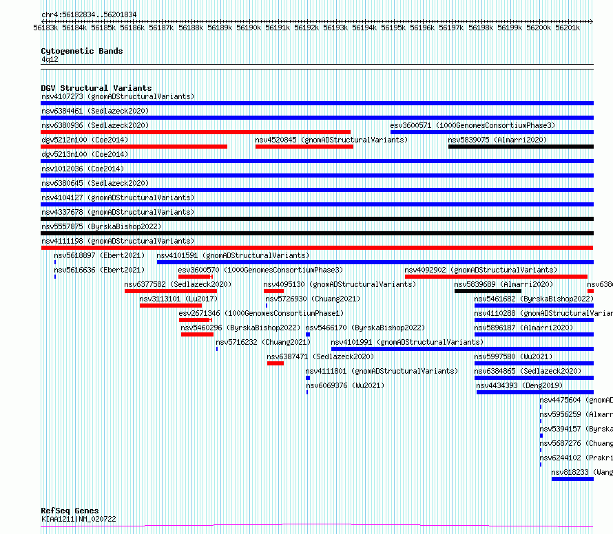
Task: Open the nsv6244102 variant label
Action: [576, 458]
